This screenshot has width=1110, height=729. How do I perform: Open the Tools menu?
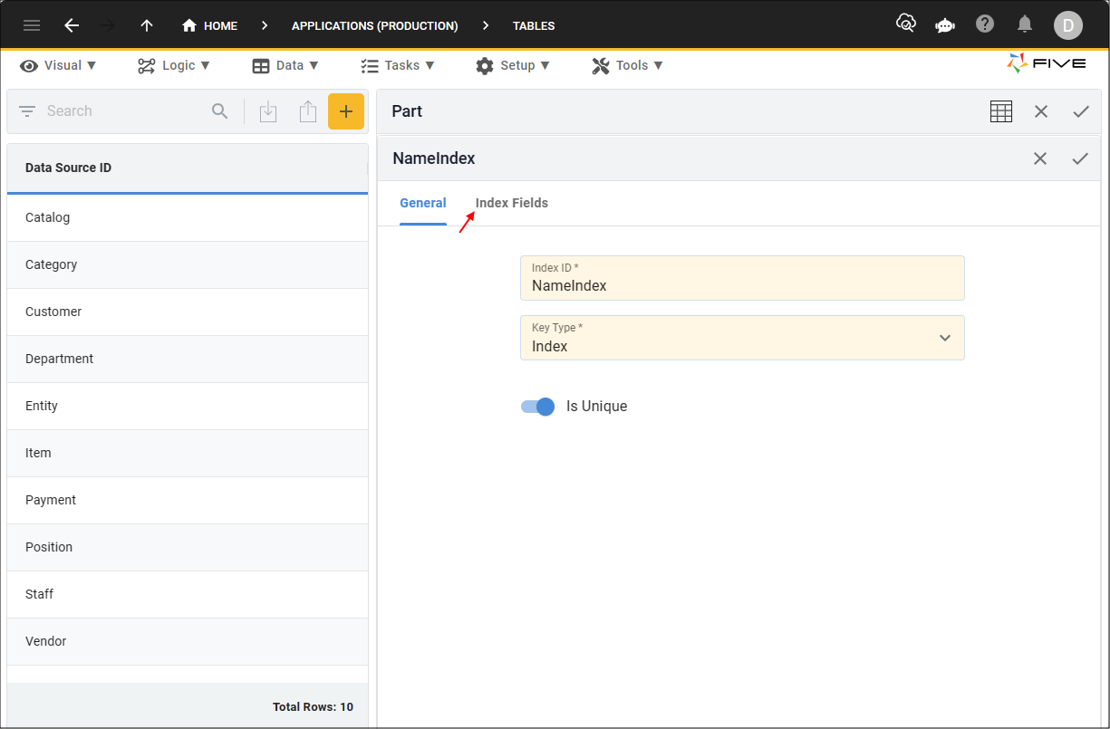627,65
